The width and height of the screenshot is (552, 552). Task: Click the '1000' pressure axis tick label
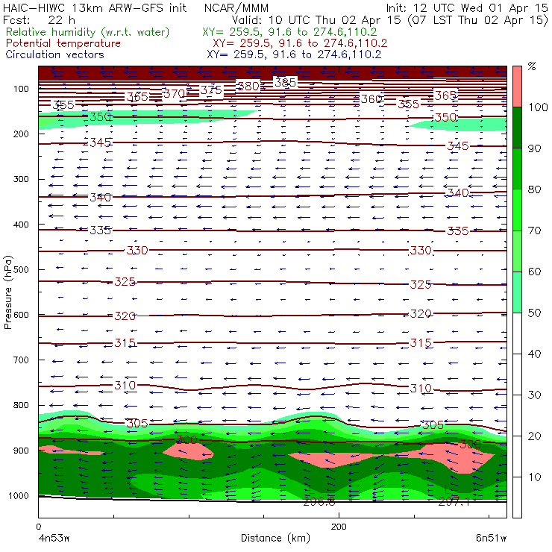(x=19, y=495)
